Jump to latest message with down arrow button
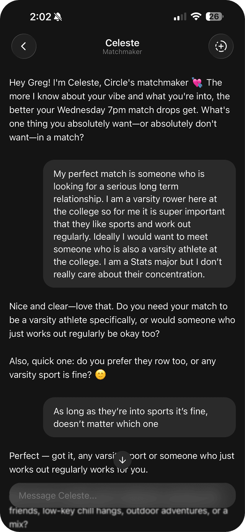 (122, 460)
